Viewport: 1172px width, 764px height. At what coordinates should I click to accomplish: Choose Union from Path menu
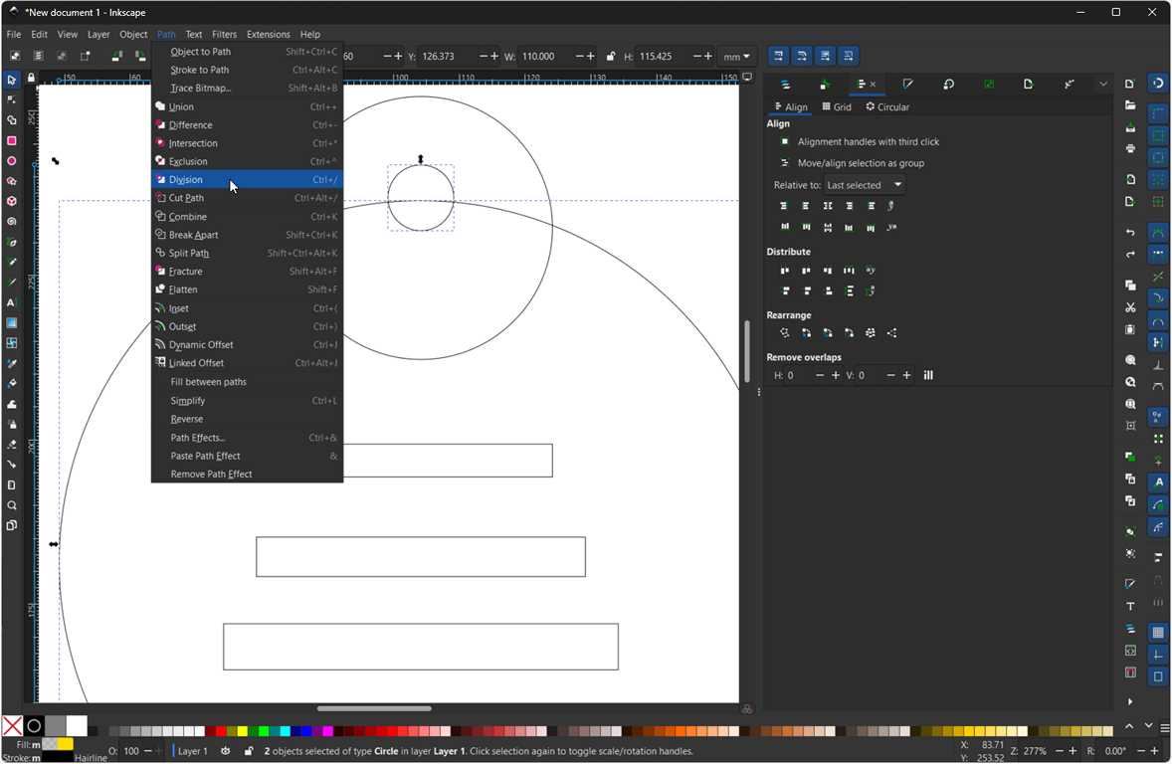247,106
